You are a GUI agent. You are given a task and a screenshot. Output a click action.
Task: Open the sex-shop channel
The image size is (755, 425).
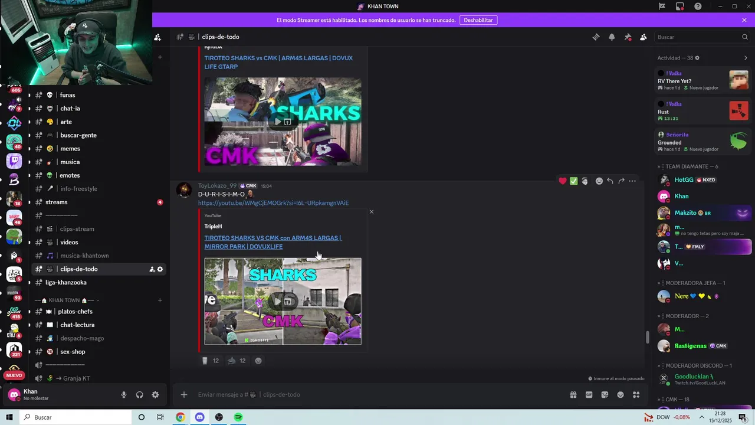[x=97, y=352]
